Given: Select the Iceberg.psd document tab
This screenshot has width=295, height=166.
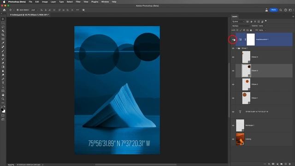Looking at the screenshot, I should coord(29,15).
